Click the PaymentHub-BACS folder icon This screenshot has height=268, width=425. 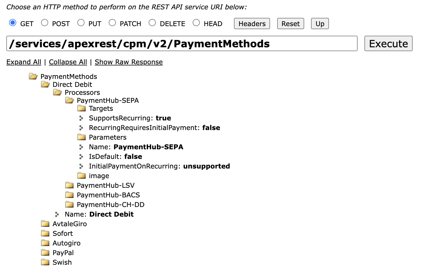click(x=69, y=195)
